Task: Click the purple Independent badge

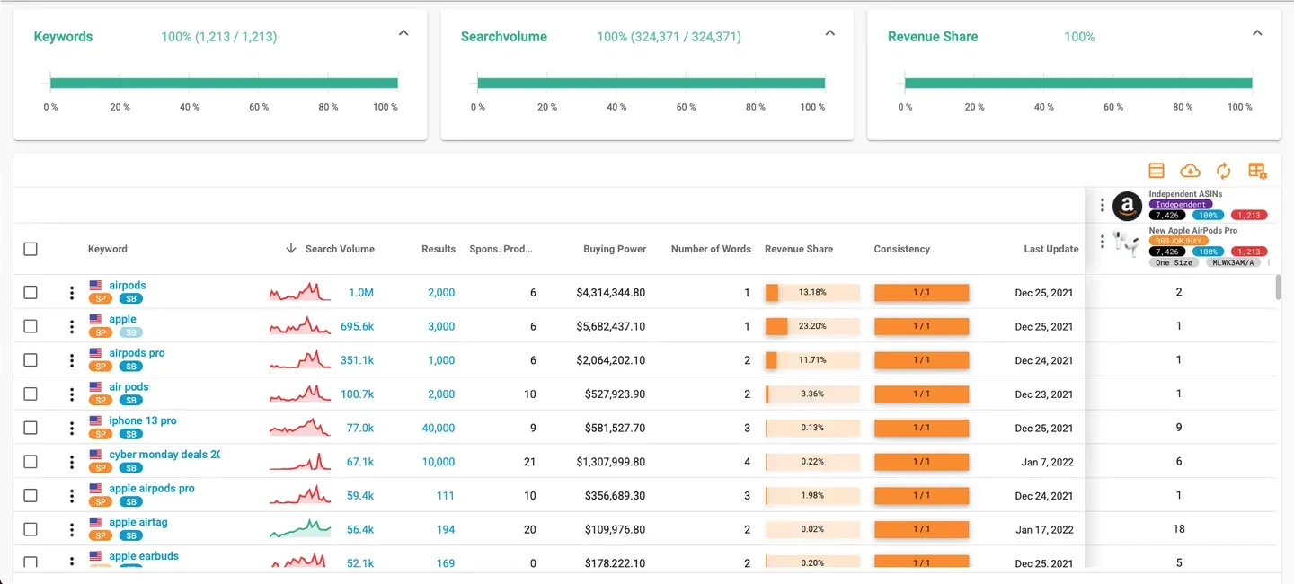Action: click(x=1181, y=205)
